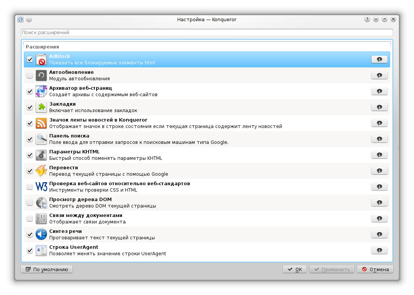Viewport: 414px width, 295px height.
Task: Select the Просмотр дерева DOM icon
Action: point(41,202)
